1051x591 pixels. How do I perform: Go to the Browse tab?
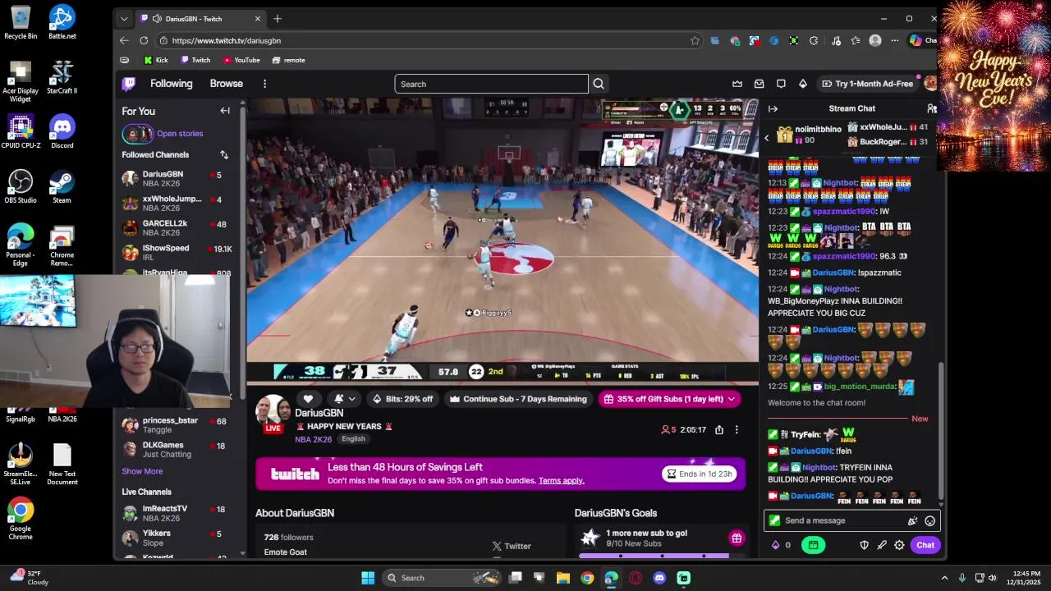(227, 84)
